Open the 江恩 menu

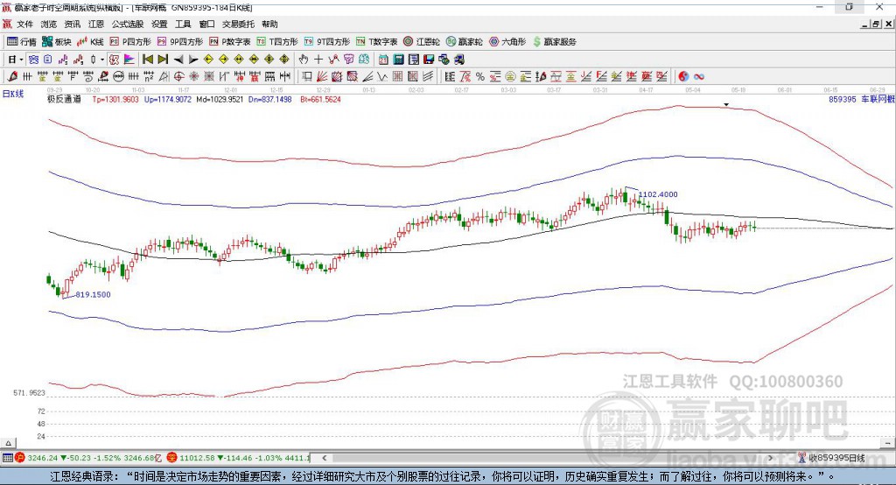coord(96,24)
